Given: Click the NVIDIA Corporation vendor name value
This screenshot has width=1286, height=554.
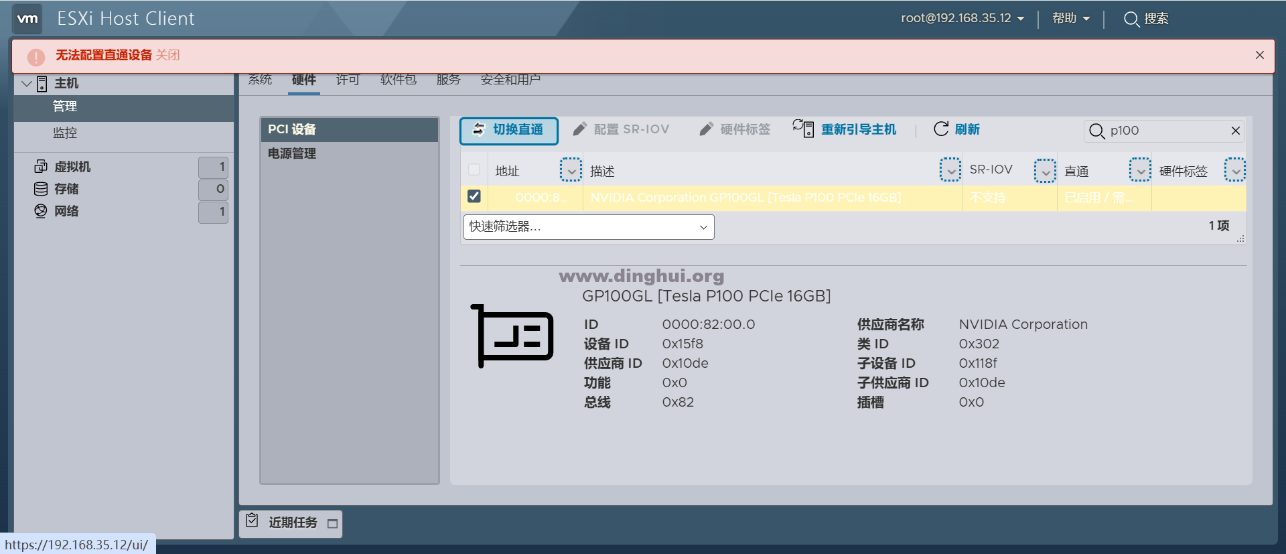Looking at the screenshot, I should (x=1023, y=324).
